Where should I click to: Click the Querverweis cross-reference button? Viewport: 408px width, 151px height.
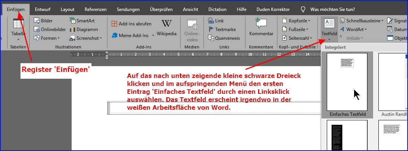(224, 38)
